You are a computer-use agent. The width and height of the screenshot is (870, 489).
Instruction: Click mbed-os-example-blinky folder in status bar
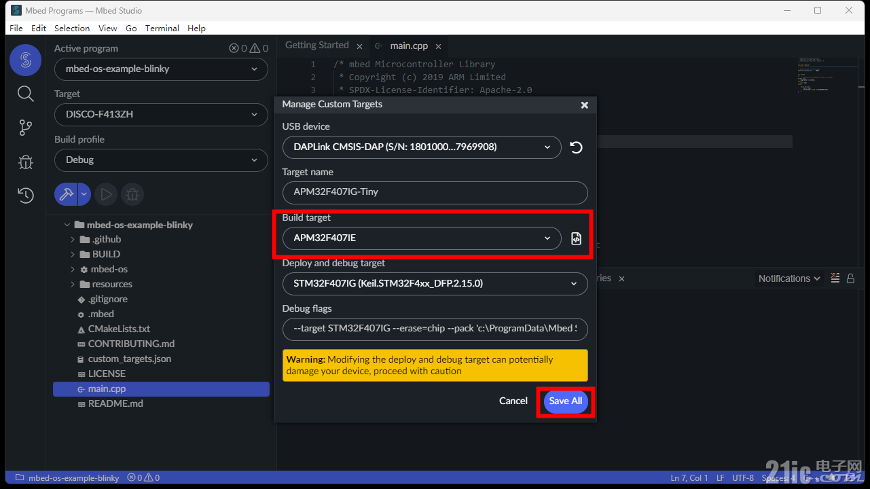tap(67, 477)
